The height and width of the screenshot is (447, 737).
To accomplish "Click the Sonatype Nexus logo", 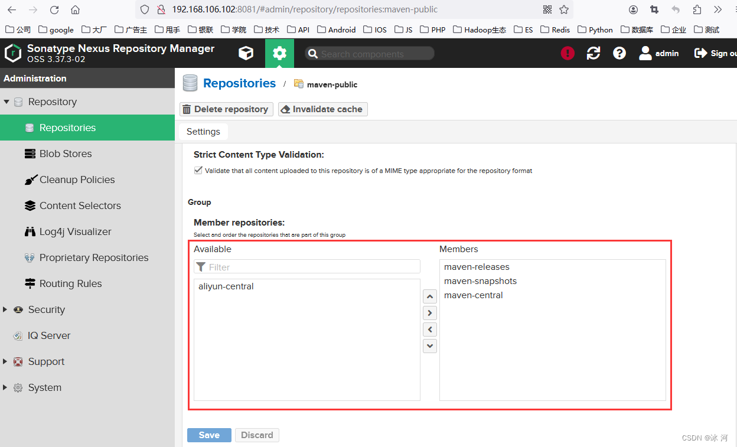I will point(12,53).
